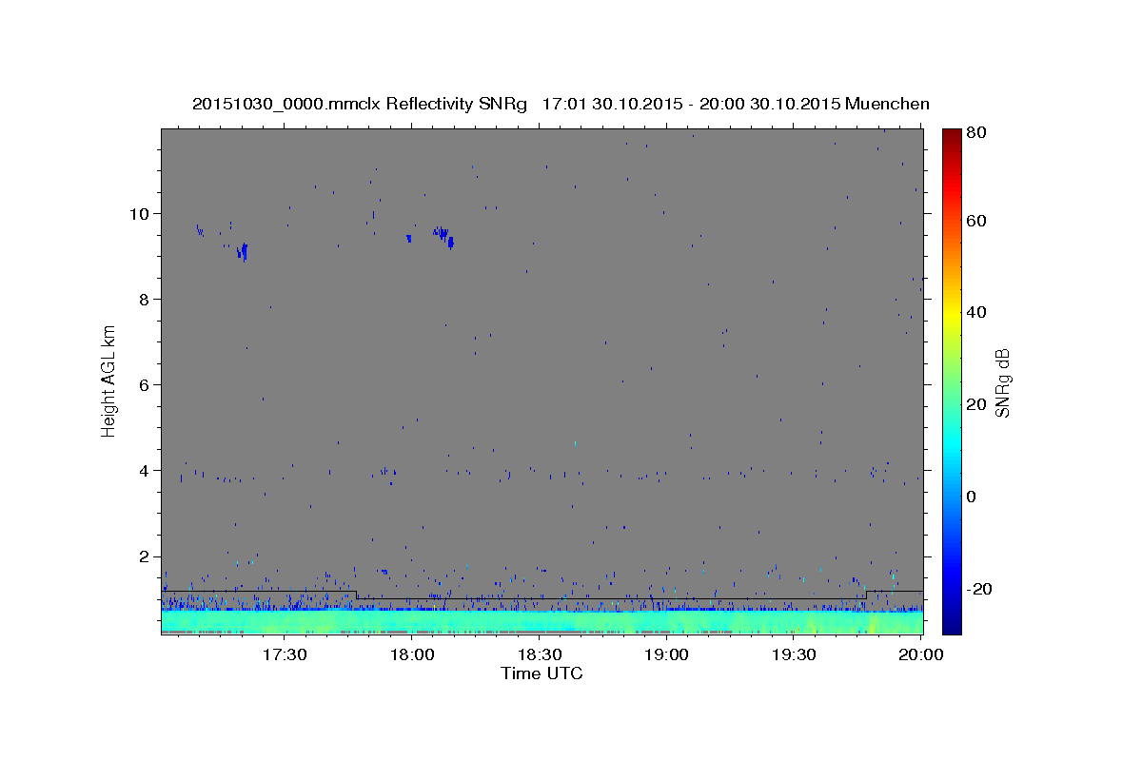This screenshot has height=761, width=1142.
Task: Click the 18:30 time tick label
Action: 539,655
